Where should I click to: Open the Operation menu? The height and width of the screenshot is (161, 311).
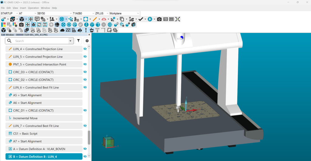pos(33,8)
